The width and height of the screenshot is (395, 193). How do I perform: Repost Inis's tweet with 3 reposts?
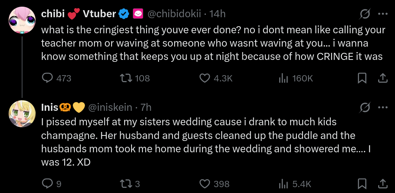tap(126, 183)
